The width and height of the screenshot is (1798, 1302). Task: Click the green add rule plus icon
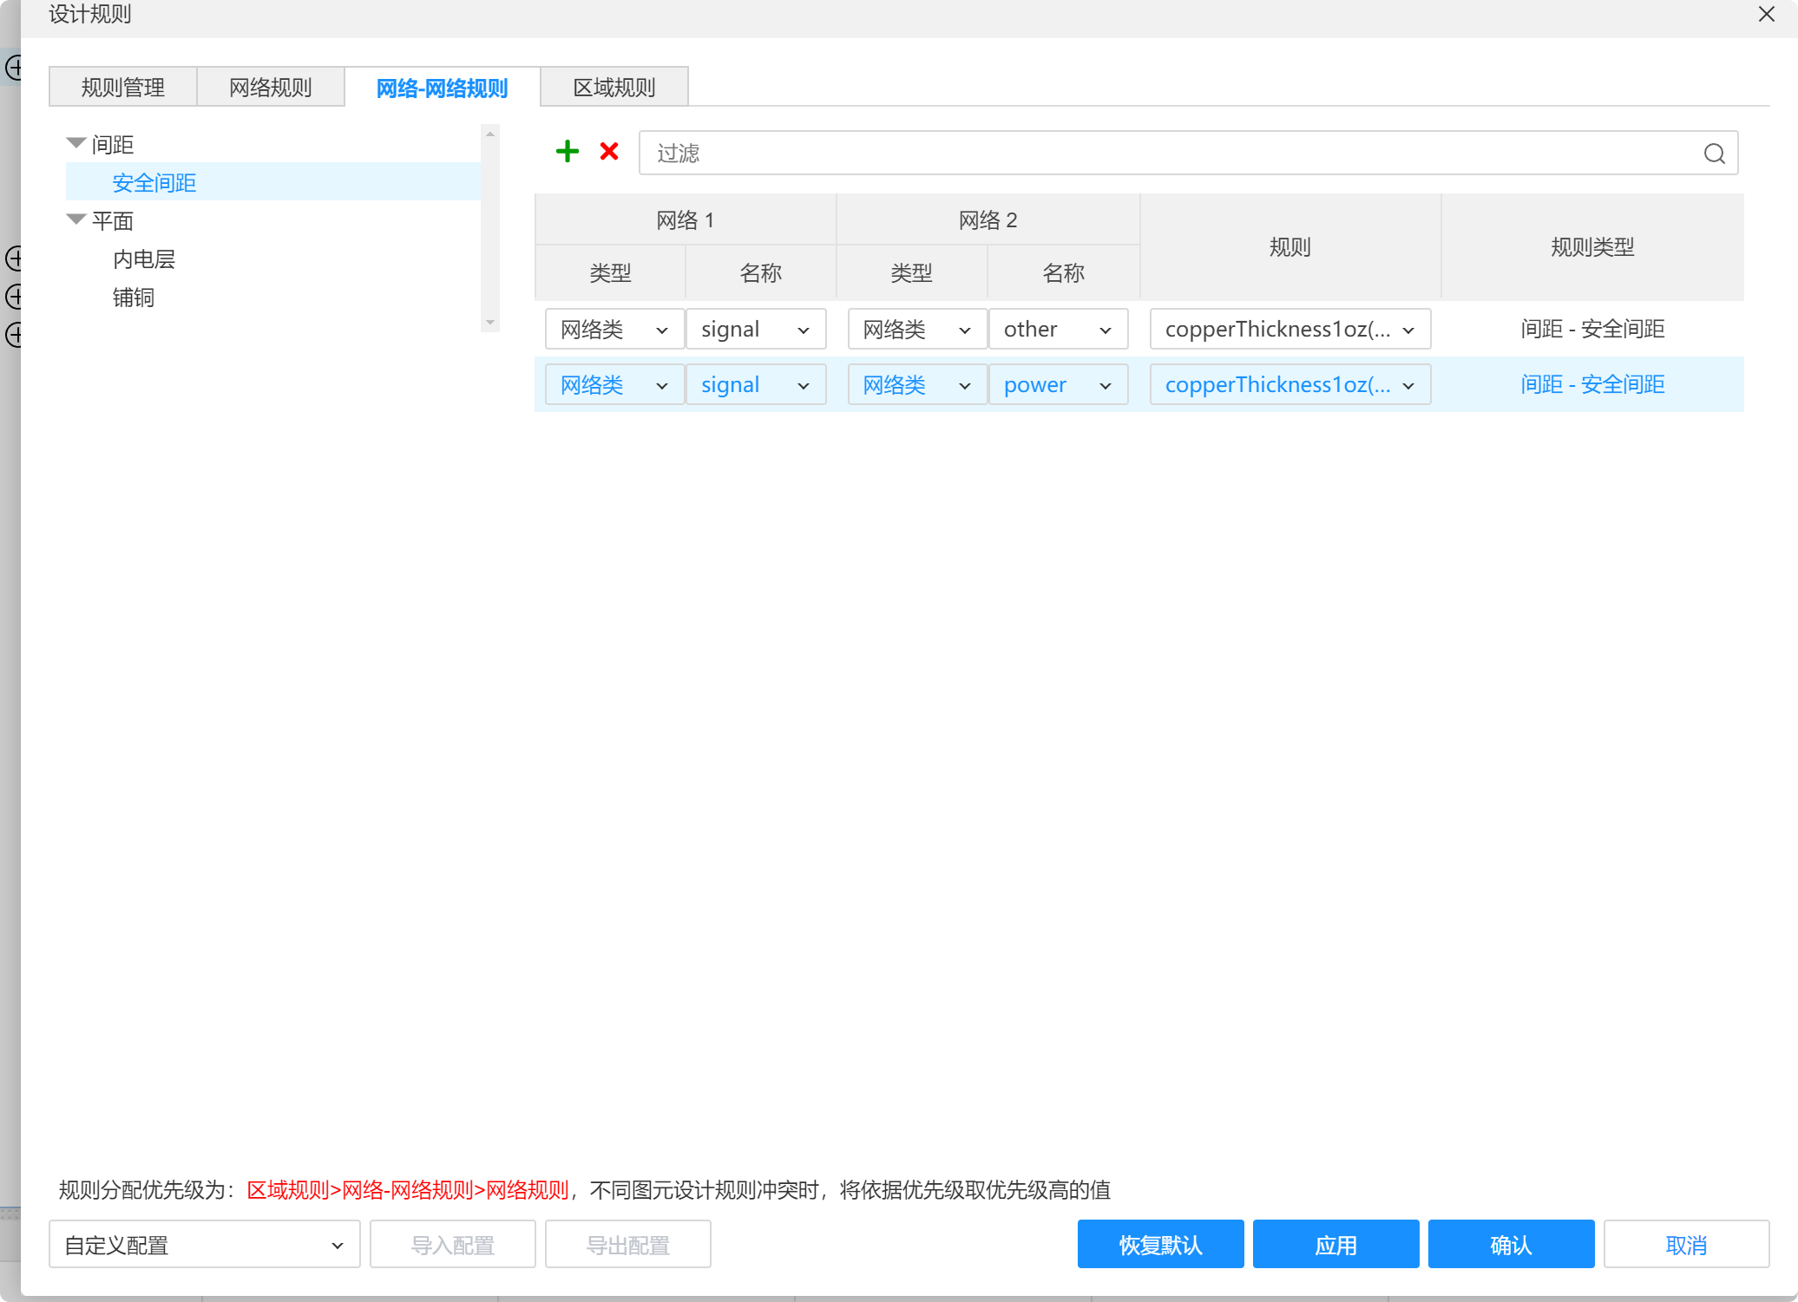(567, 152)
